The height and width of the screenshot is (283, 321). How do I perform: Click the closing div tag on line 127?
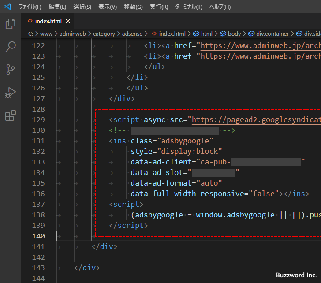pos(122,99)
